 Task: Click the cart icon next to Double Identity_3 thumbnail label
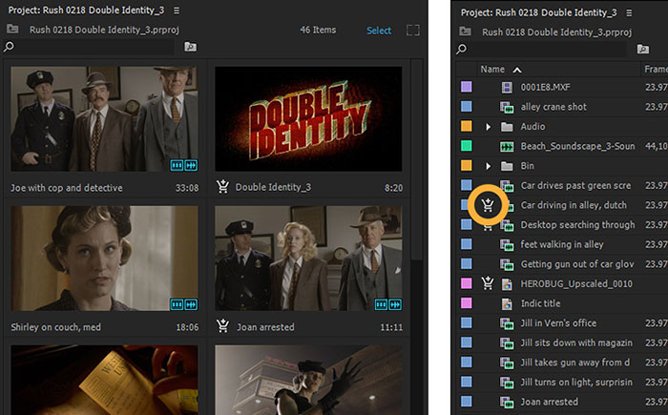coord(224,188)
